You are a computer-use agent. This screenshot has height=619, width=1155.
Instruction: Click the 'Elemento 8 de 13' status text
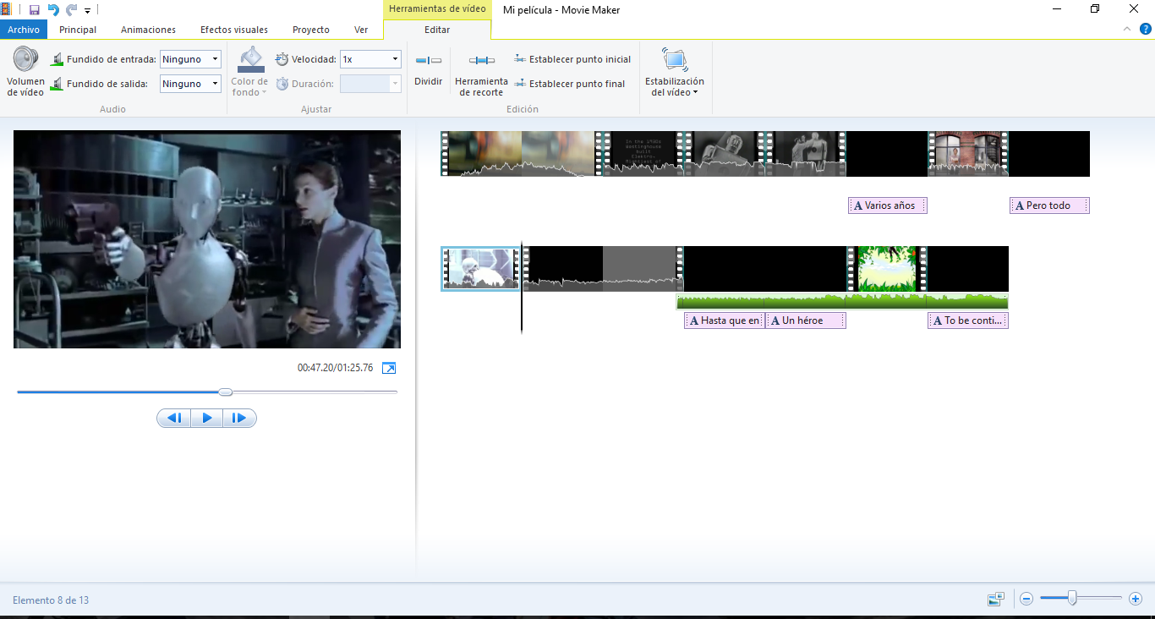pos(51,600)
